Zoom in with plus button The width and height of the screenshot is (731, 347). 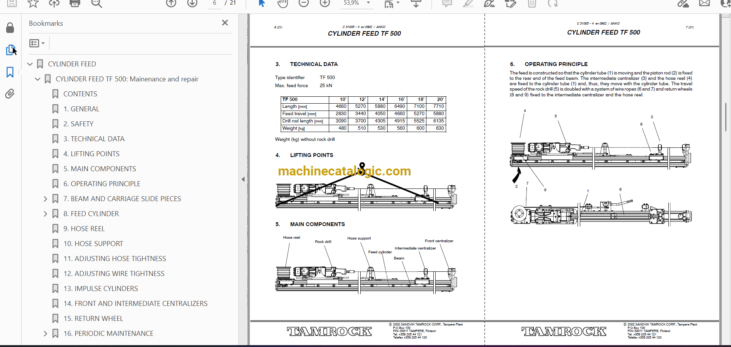(x=325, y=3)
